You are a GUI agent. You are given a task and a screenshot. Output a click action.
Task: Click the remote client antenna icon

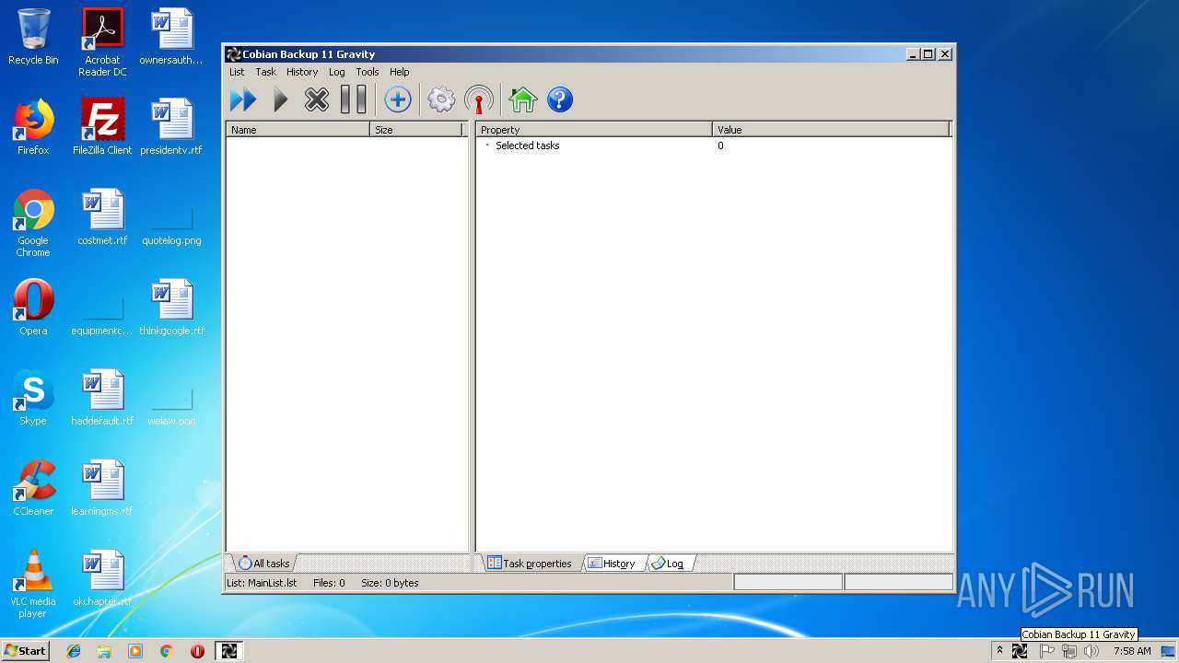point(479,99)
